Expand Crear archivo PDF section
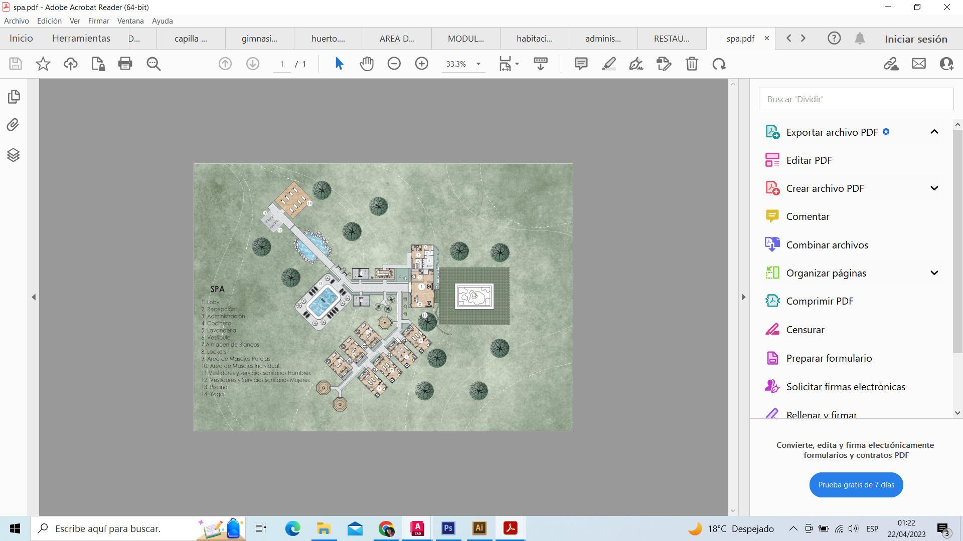The height and width of the screenshot is (541, 963). point(934,188)
